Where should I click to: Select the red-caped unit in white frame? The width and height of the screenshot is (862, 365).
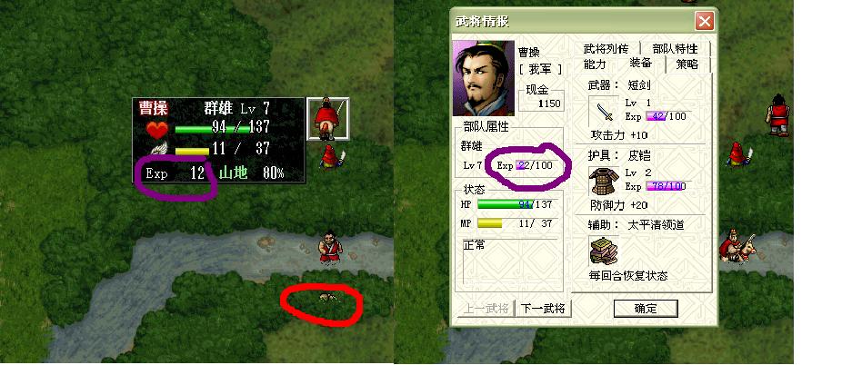point(327,119)
